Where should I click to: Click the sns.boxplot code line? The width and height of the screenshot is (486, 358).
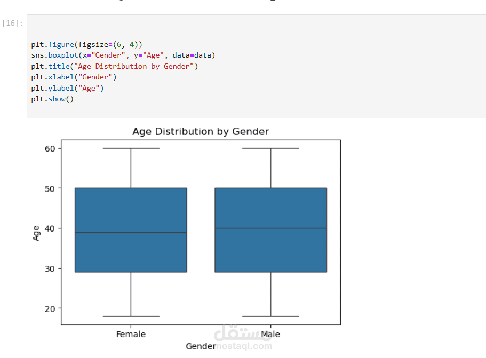pos(123,55)
